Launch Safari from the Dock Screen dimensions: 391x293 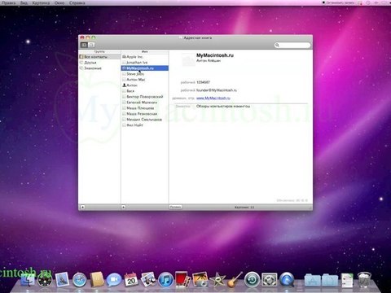click(x=80, y=280)
